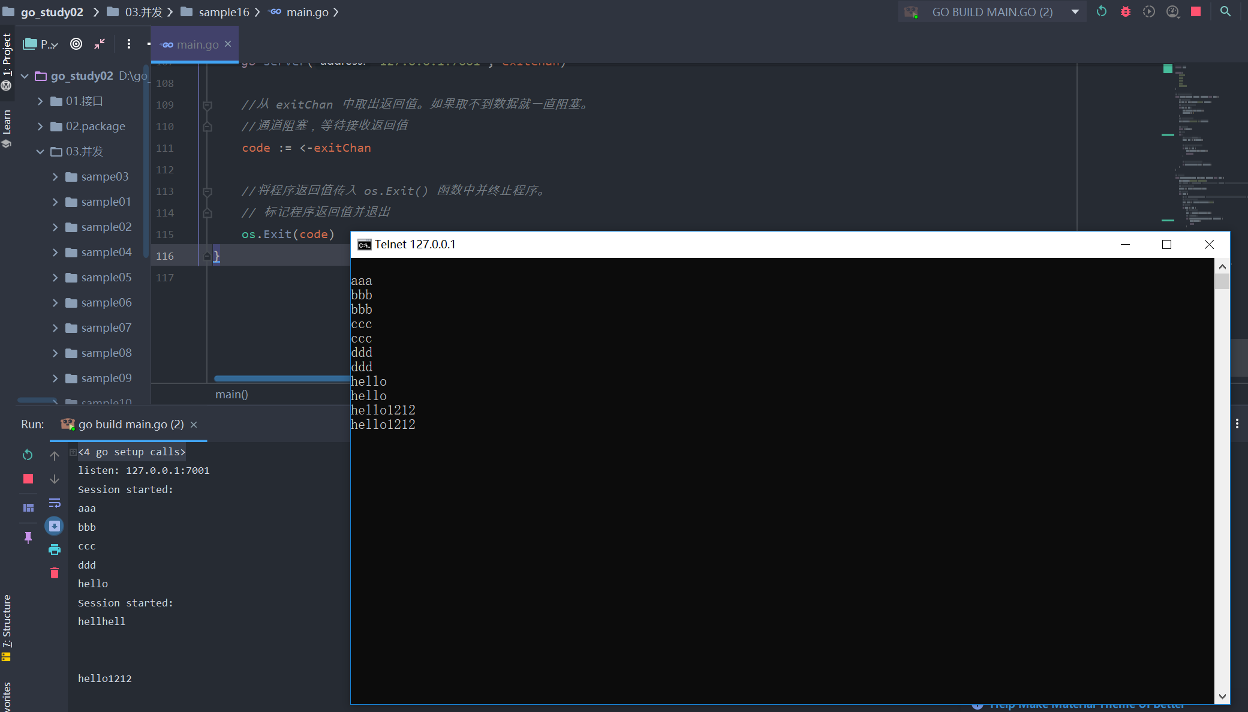1248x712 pixels.
Task: Locate current file with the target icon
Action: tap(76, 44)
